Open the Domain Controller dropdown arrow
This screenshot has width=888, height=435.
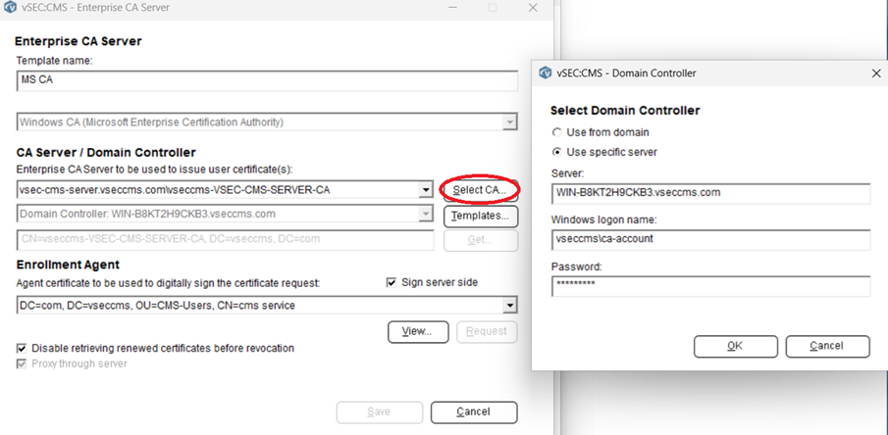click(427, 214)
